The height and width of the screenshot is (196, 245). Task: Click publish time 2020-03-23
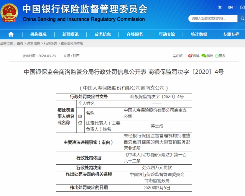39,56
